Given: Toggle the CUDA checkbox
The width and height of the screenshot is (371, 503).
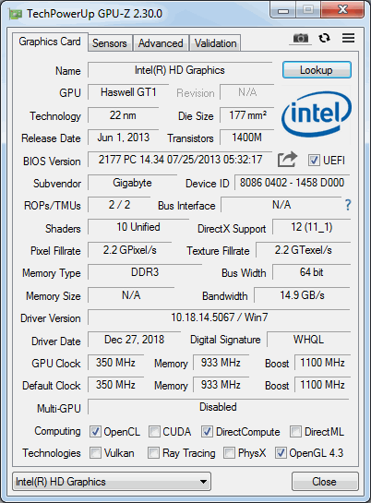Looking at the screenshot, I should pos(154,431).
